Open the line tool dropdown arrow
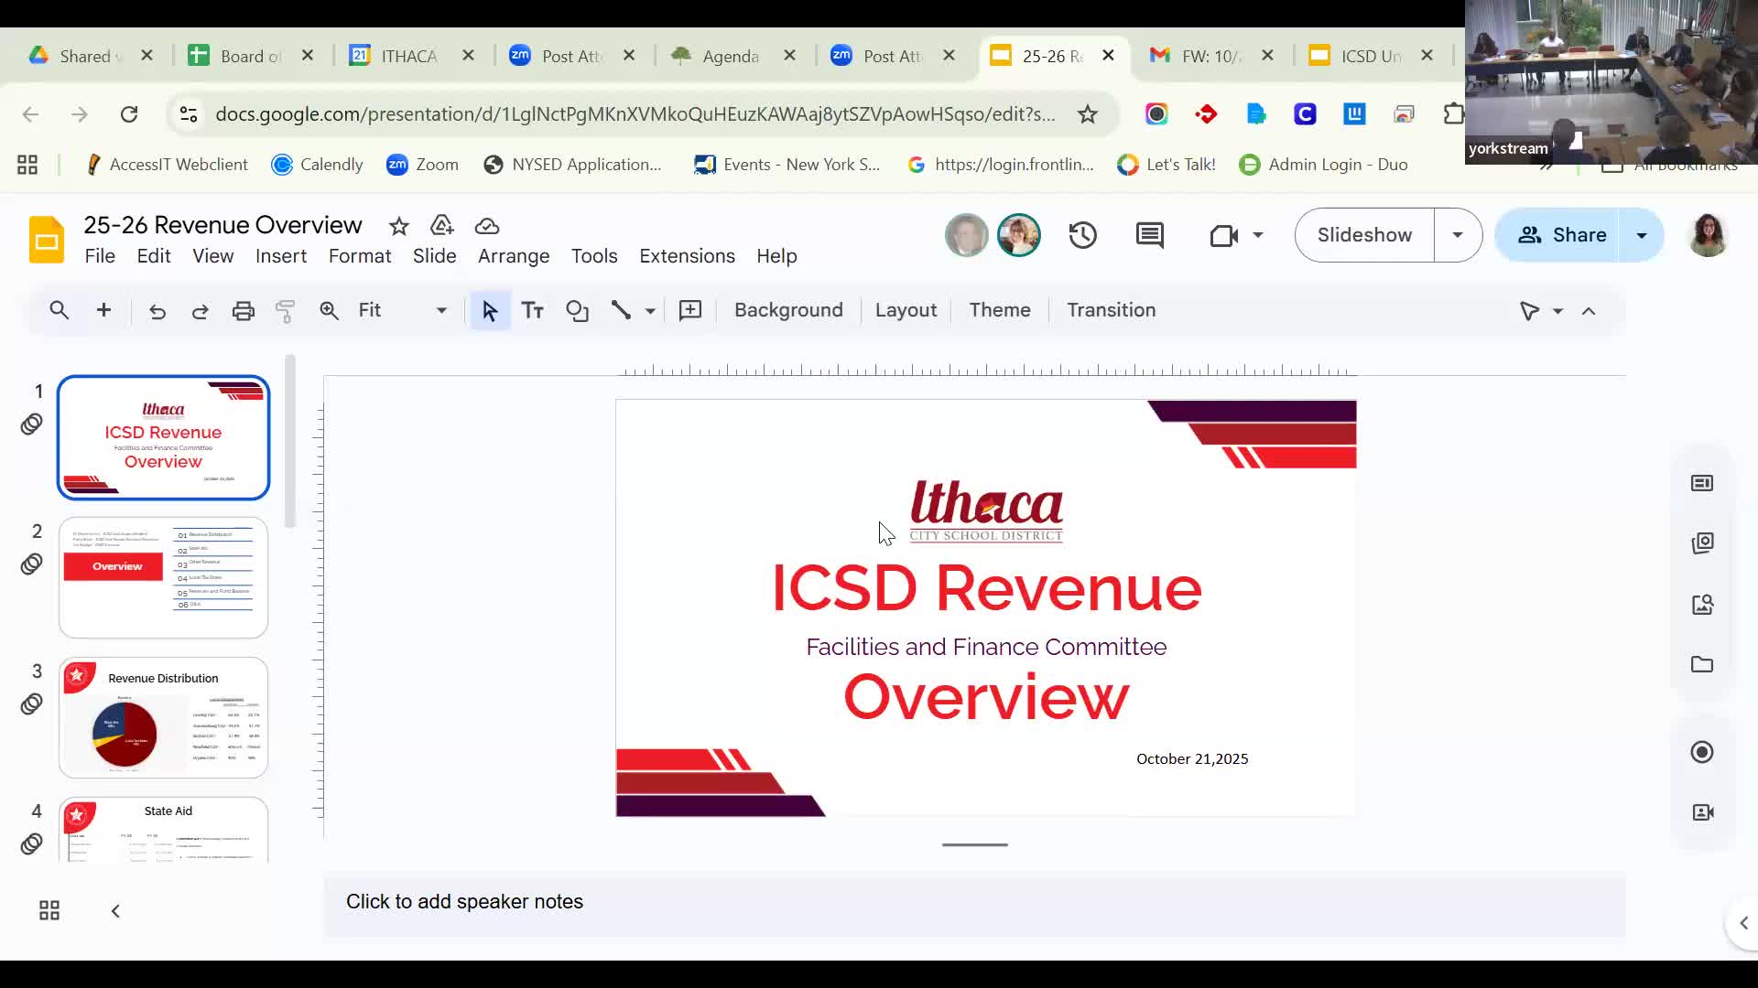Screen dimensions: 1758x988 click(650, 311)
